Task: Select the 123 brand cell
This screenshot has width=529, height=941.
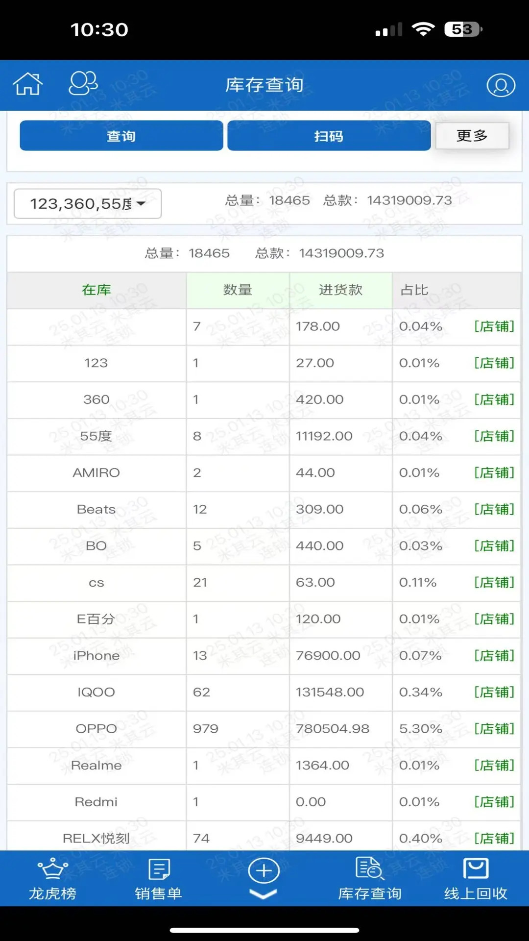Action: point(96,363)
